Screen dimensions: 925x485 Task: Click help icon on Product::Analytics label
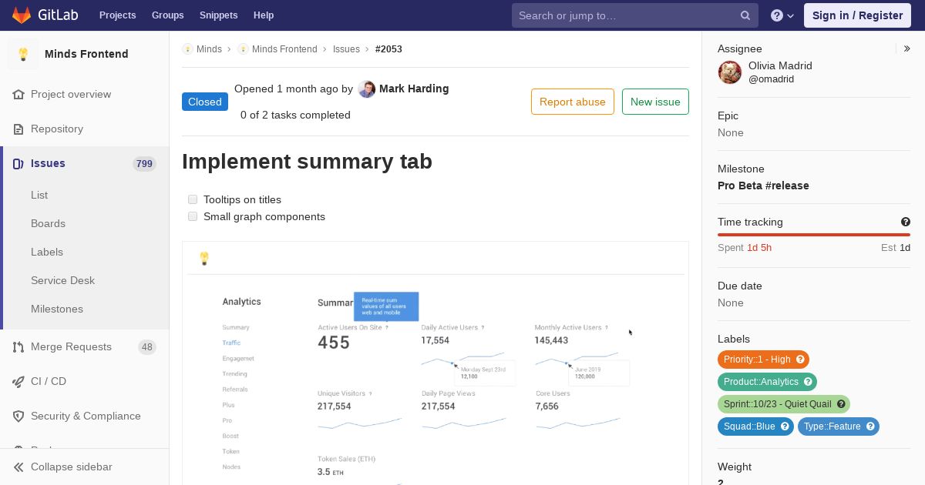809,382
